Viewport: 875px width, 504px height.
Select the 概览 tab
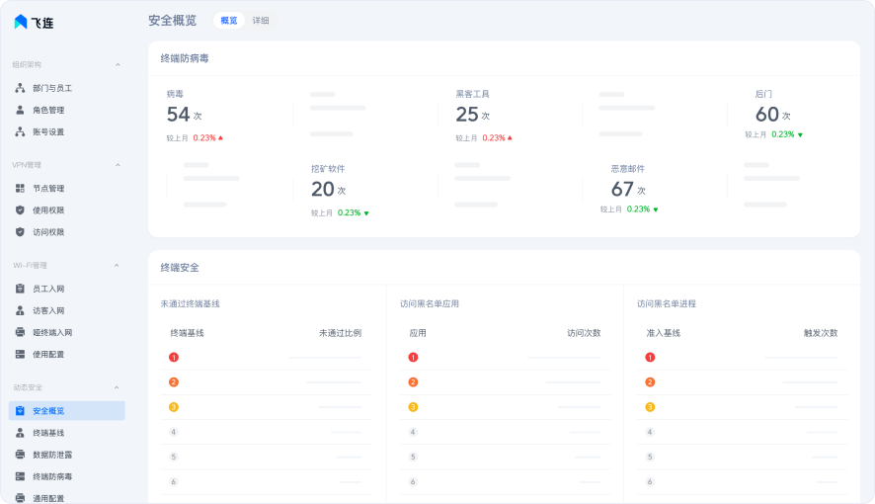[x=229, y=21]
